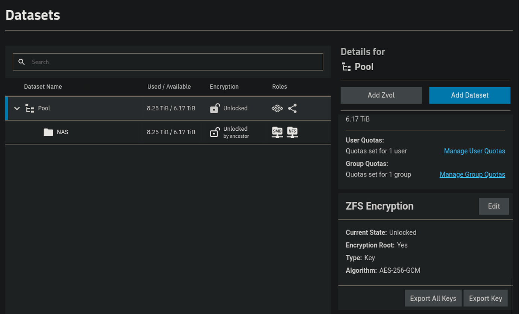Click the Add Zvol button

tap(381, 95)
